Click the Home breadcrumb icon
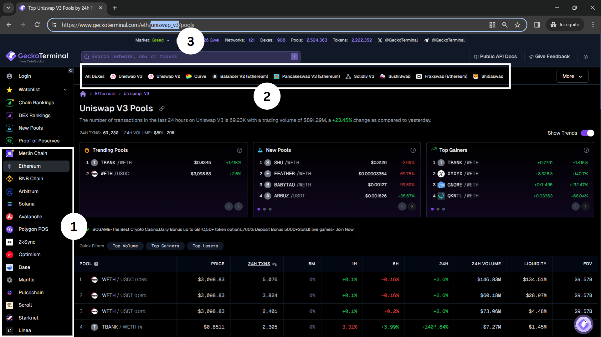This screenshot has width=601, height=337. [x=83, y=94]
